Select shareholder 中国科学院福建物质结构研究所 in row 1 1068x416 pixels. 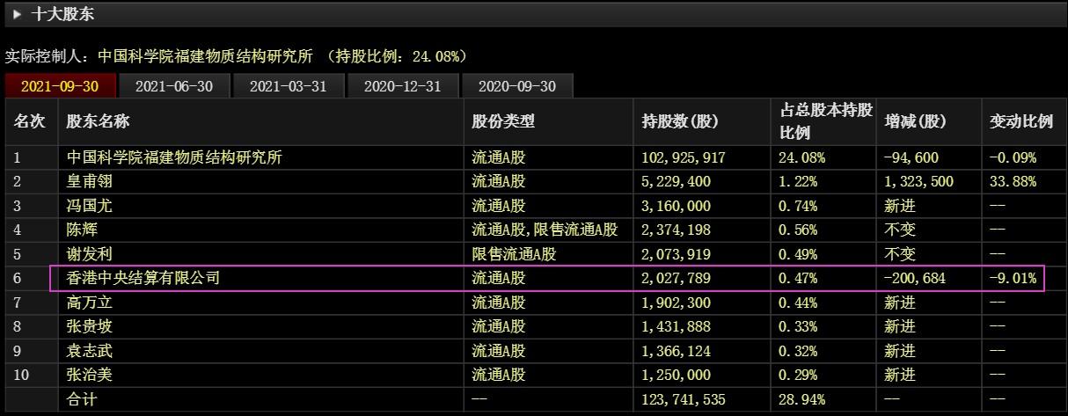click(x=175, y=158)
